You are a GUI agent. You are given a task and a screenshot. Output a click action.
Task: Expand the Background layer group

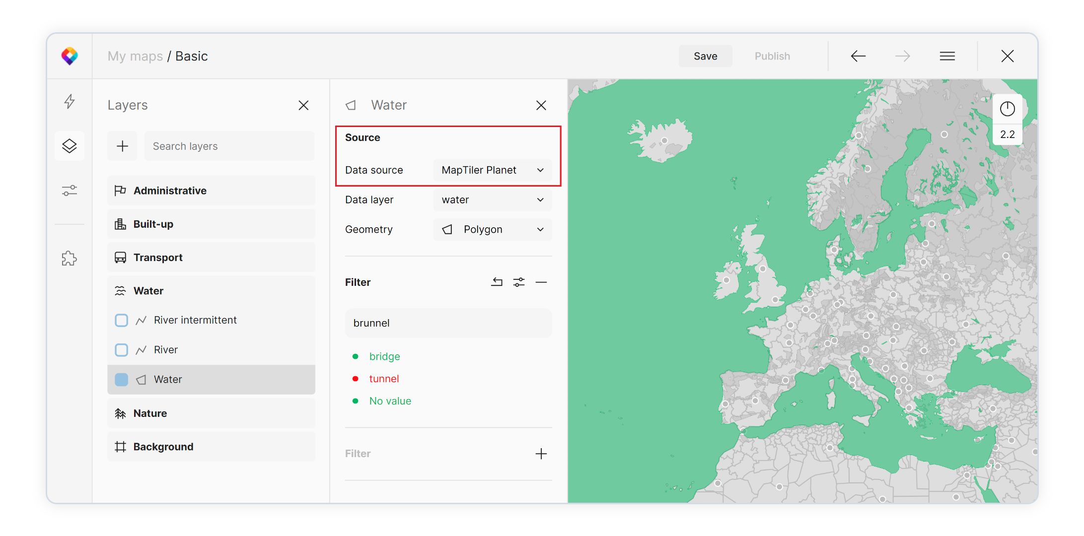click(211, 447)
